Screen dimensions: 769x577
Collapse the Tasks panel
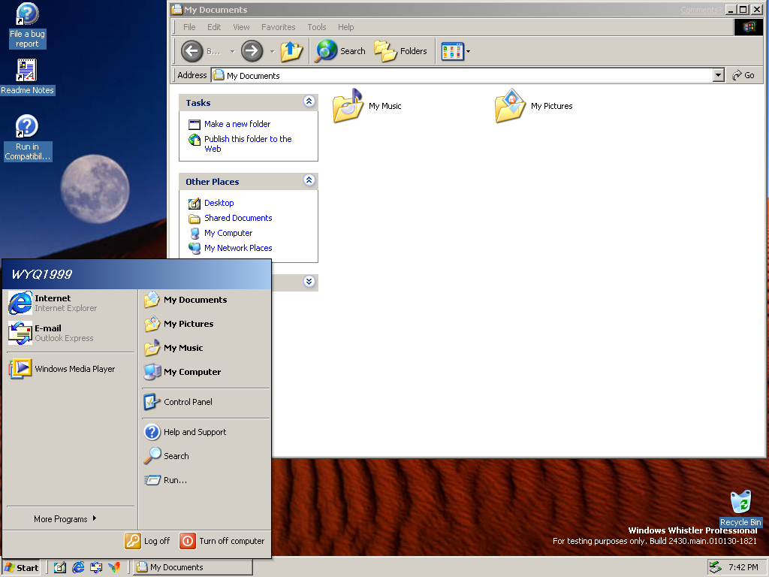309,101
